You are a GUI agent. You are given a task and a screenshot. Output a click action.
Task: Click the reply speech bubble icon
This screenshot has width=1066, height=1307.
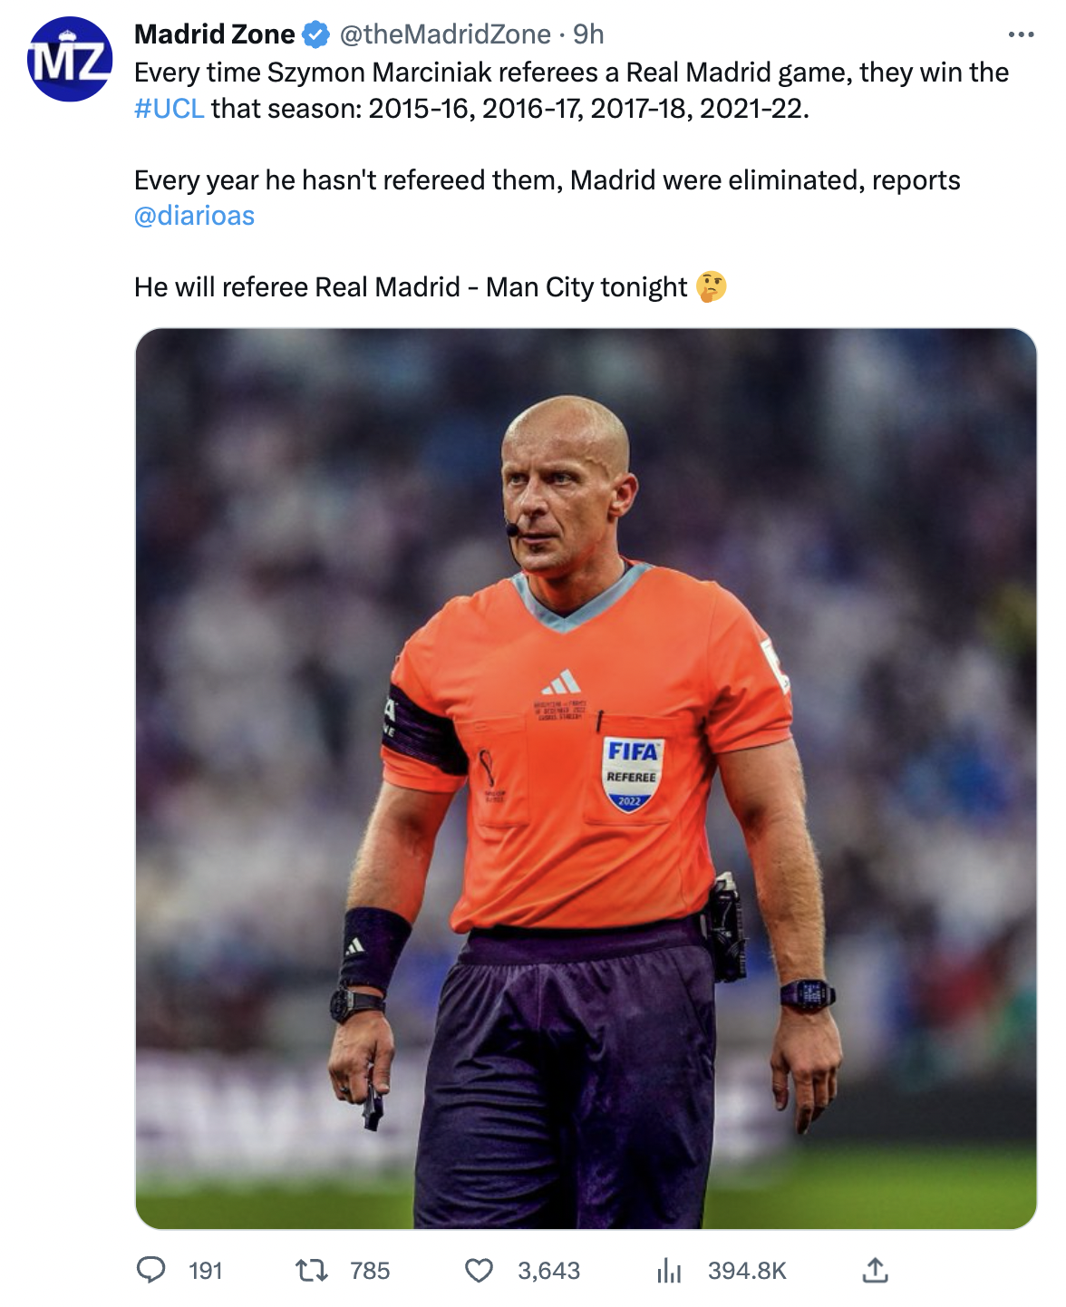click(x=150, y=1270)
